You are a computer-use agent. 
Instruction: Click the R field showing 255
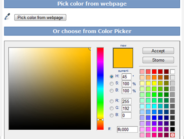point(126,101)
